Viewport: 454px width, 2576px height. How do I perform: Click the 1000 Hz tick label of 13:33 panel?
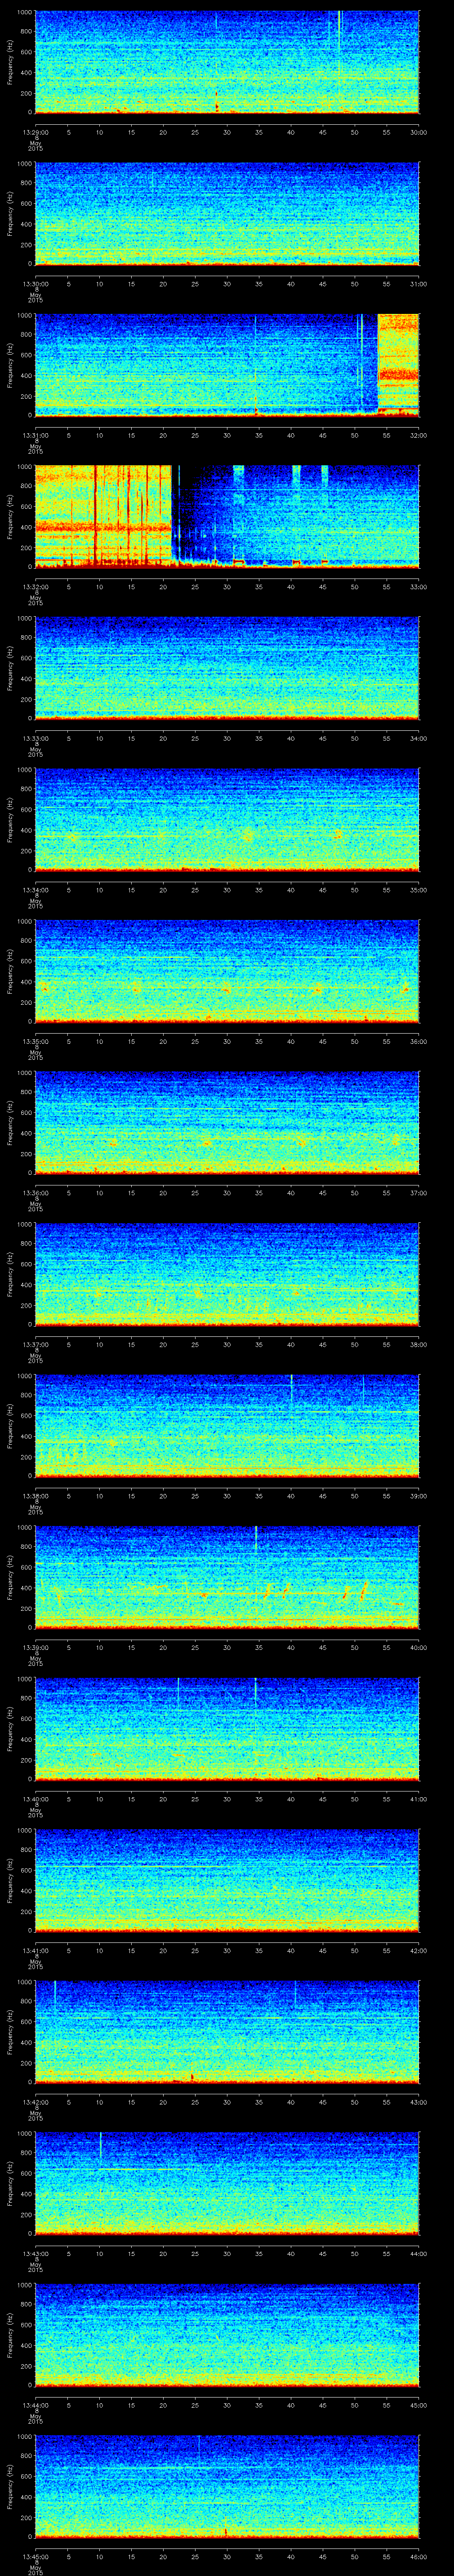coord(25,618)
